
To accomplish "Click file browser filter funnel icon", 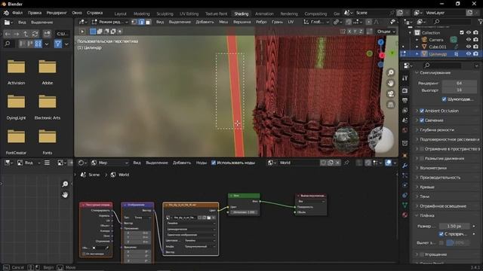I will pos(57,44).
